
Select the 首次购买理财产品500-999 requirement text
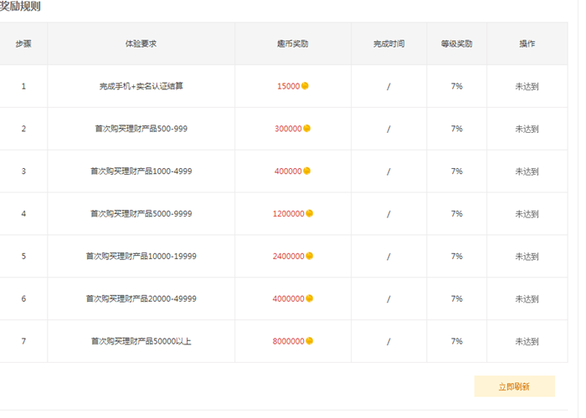141,129
